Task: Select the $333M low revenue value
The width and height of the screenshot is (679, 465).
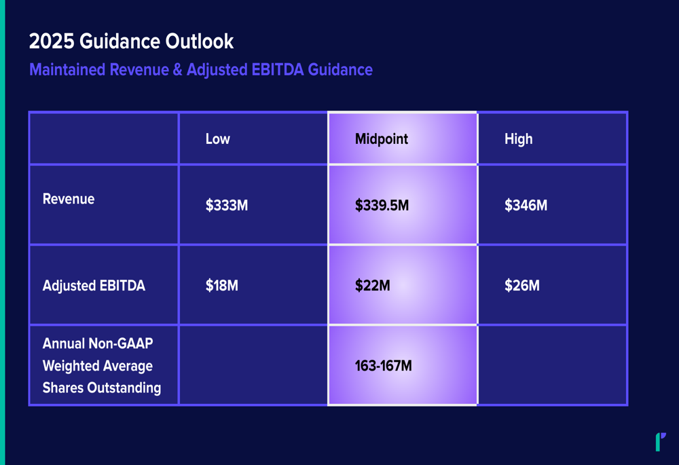Action: (x=227, y=205)
